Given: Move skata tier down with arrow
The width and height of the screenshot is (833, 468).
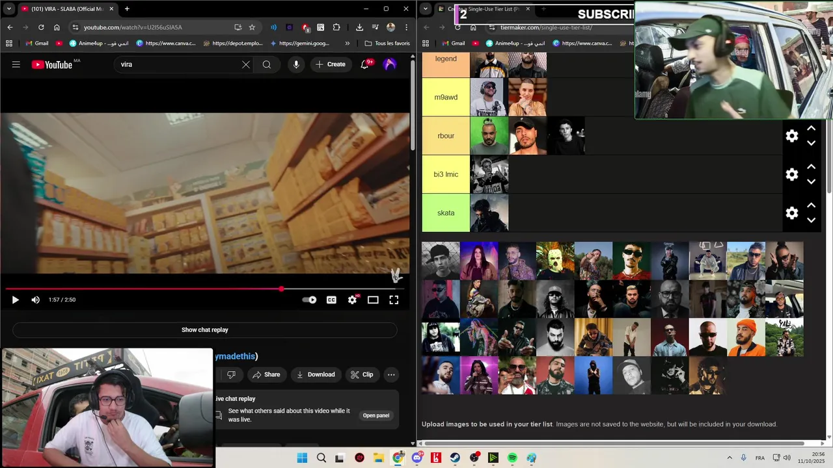Looking at the screenshot, I should pyautogui.click(x=812, y=220).
